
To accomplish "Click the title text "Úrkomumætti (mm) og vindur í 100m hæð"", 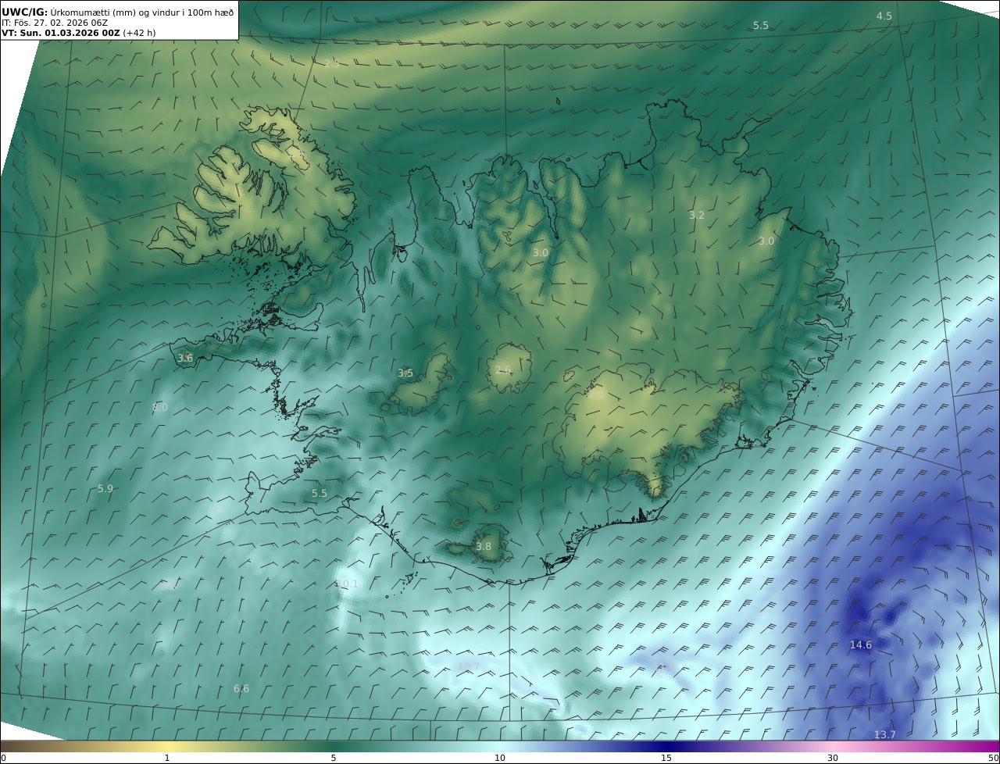I will pyautogui.click(x=142, y=12).
